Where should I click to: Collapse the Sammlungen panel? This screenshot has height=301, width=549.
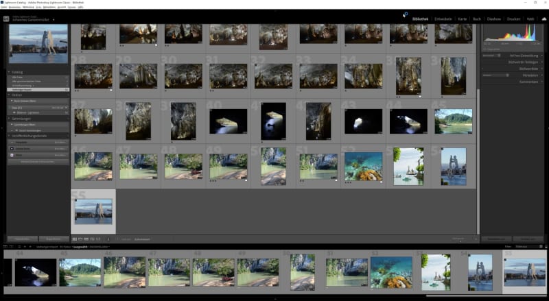click(9, 119)
